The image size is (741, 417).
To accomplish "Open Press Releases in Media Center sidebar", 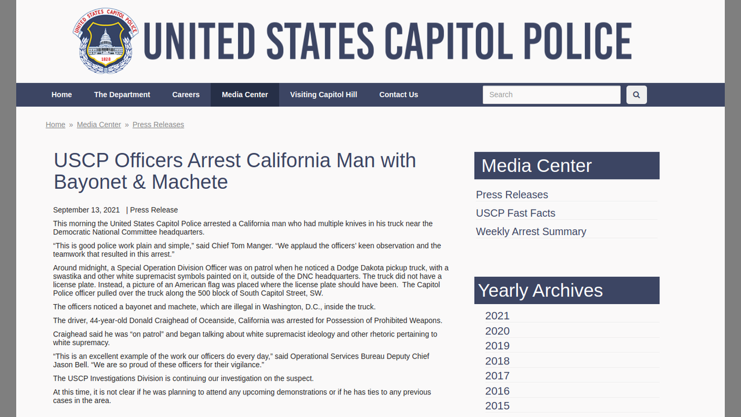I will click(512, 195).
